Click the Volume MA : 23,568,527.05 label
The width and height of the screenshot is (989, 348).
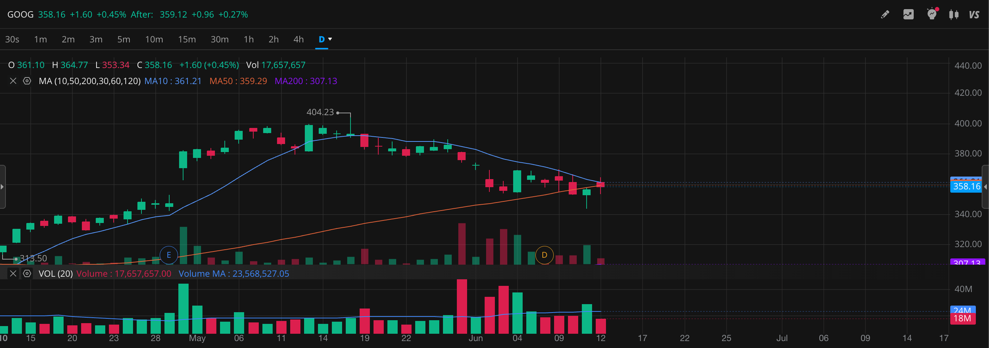(234, 274)
